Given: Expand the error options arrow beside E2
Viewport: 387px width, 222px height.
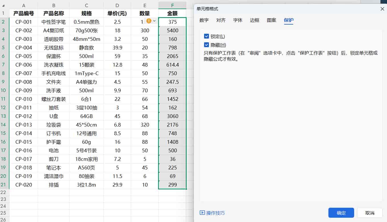Looking at the screenshot, I should (154, 21).
